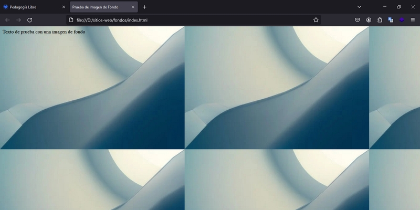The image size is (420, 210).
Task: Go forward to next page
Action: [18, 20]
